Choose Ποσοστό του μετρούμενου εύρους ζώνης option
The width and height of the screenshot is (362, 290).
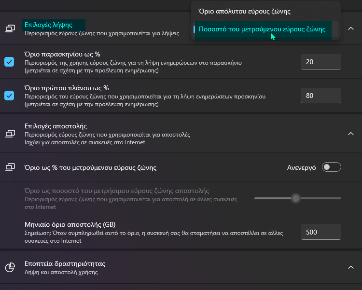[x=262, y=29]
